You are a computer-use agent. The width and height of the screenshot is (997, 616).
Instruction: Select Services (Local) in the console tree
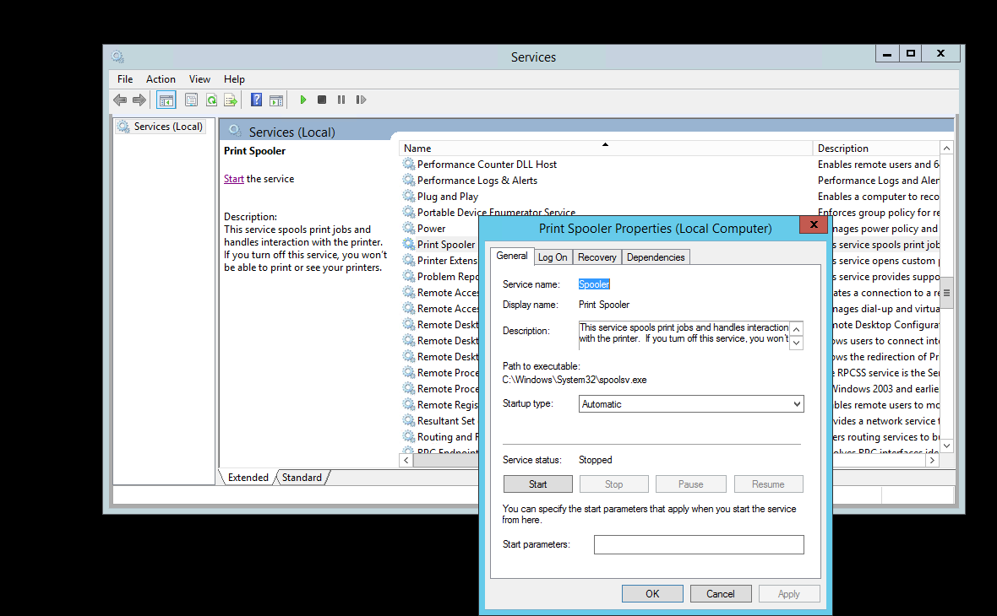click(x=168, y=127)
